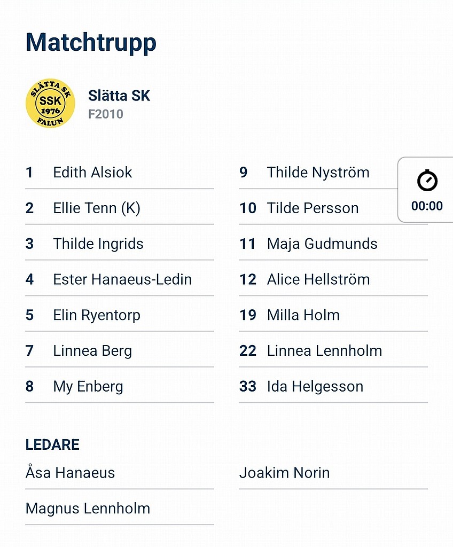
Task: Select player Thilde Nyström
Action: [318, 173]
